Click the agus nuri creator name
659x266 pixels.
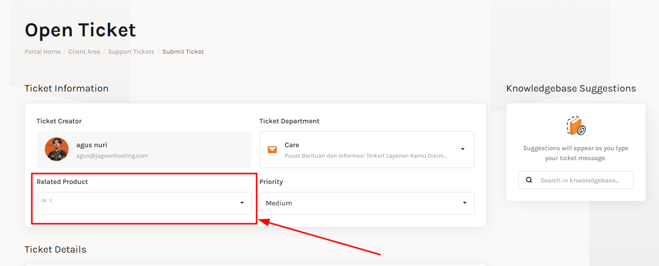(x=92, y=145)
